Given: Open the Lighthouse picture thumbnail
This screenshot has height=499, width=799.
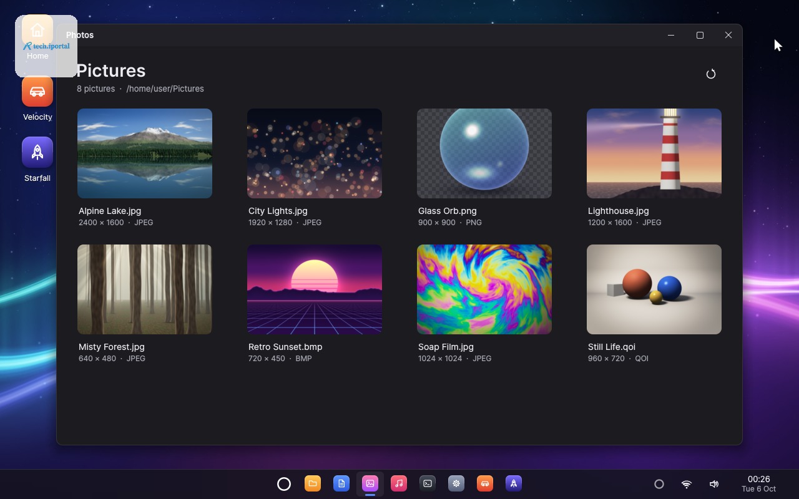Looking at the screenshot, I should (654, 153).
